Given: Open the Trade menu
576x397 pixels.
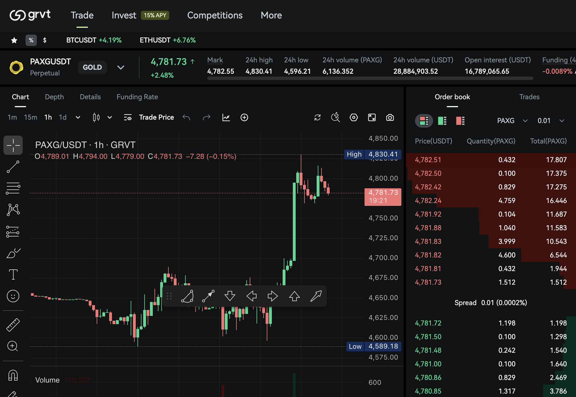Looking at the screenshot, I should [x=82, y=15].
